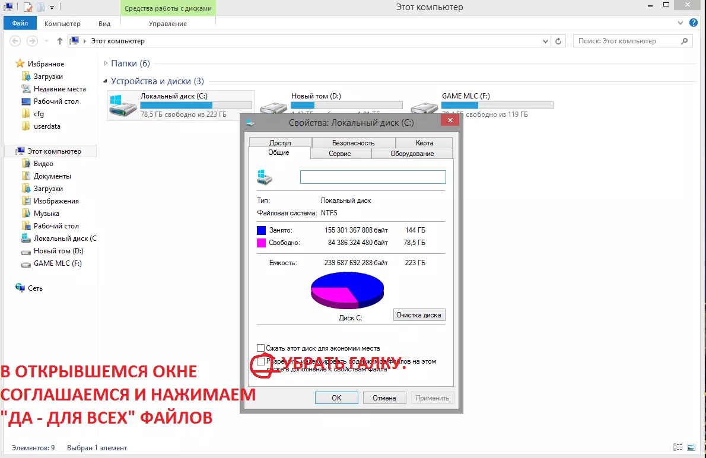Open the Файл menu
This screenshot has width=706, height=458.
coord(20,23)
